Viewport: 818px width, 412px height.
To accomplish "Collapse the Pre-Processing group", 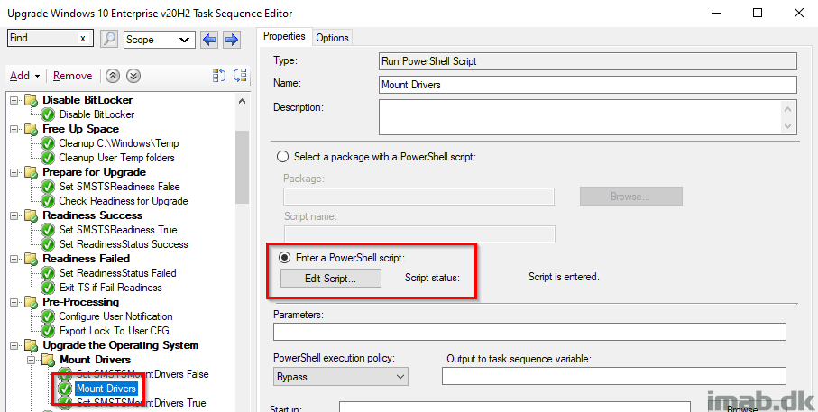I will point(14,302).
